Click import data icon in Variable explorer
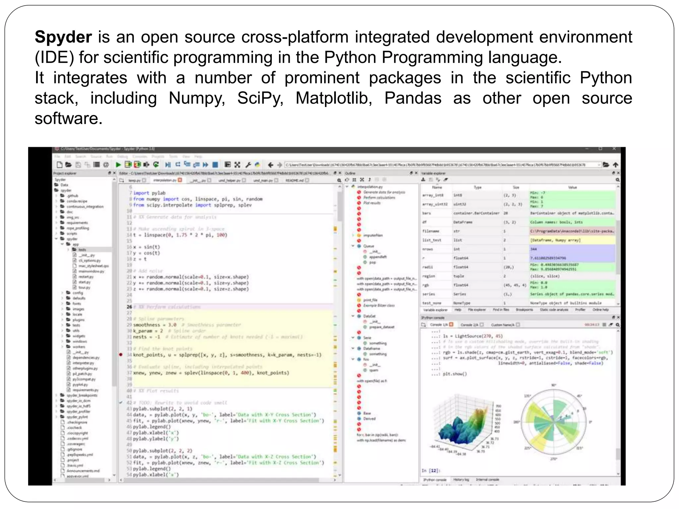679x509 pixels. coord(423,180)
